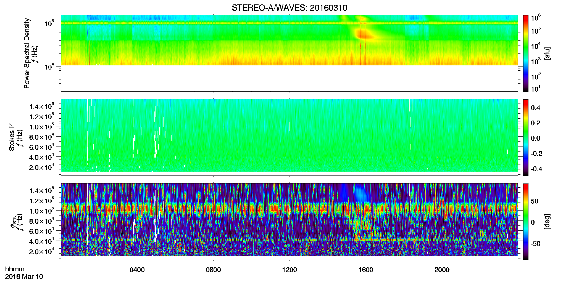Click 8.0×10^4 tick in phi RTN panel
Image resolution: width=579 pixels, height=298 pixels.
[x=42, y=221]
